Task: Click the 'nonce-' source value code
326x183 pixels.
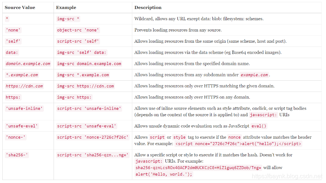Action: (16, 137)
